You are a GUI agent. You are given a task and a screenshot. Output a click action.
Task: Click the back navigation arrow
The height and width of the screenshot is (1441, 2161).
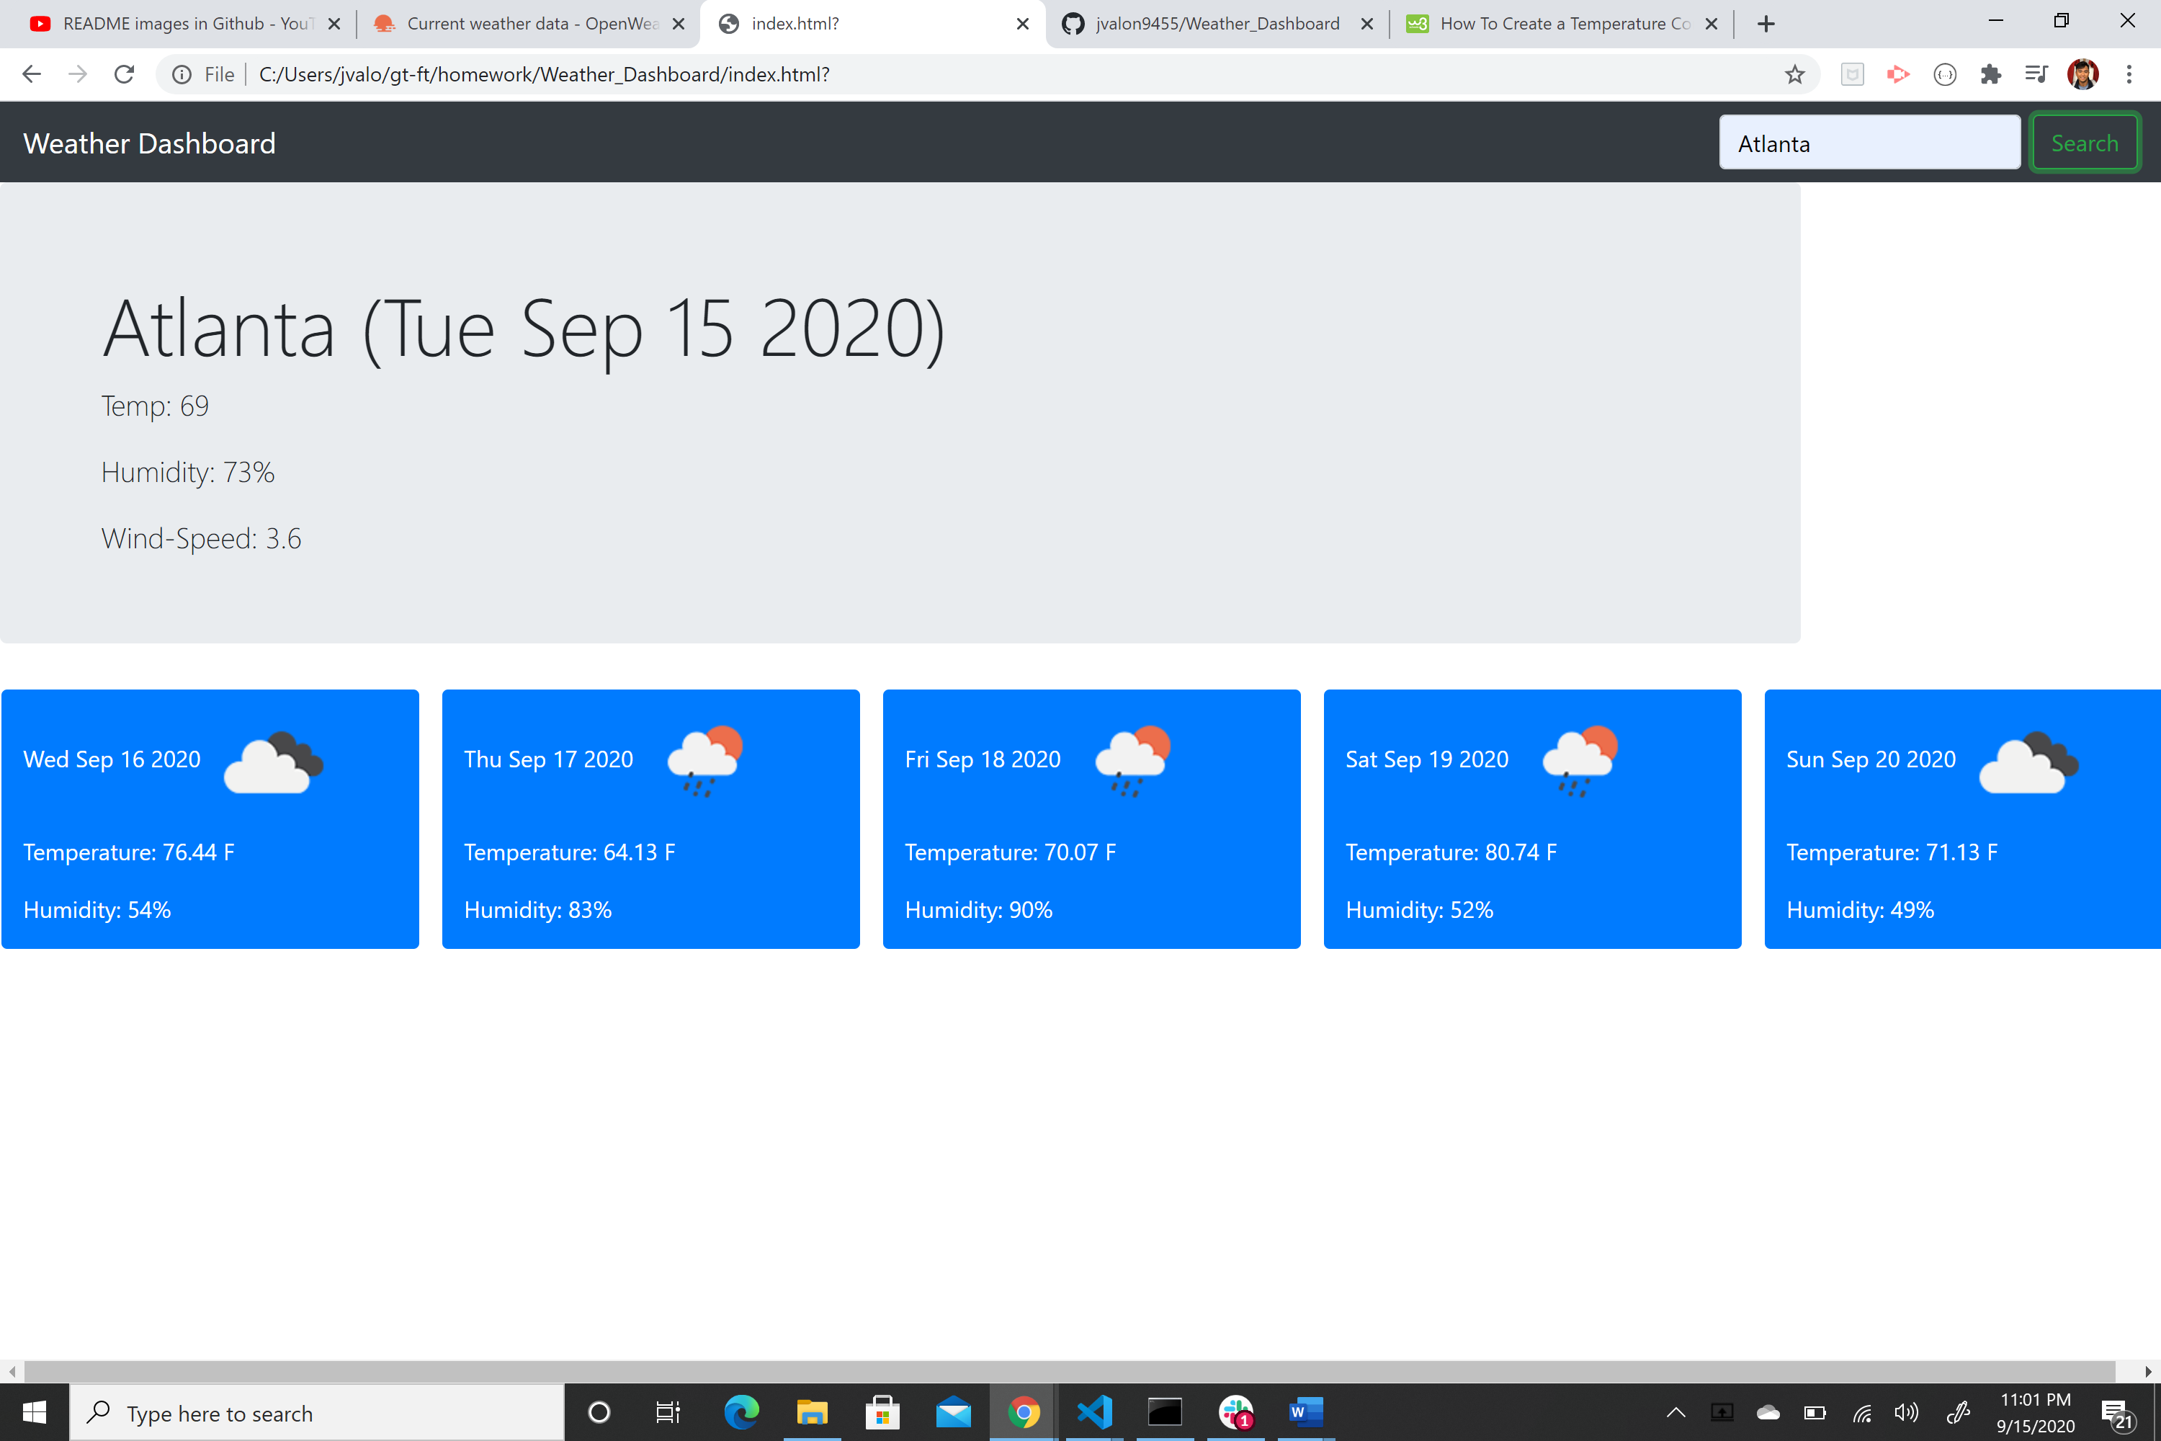coord(31,73)
